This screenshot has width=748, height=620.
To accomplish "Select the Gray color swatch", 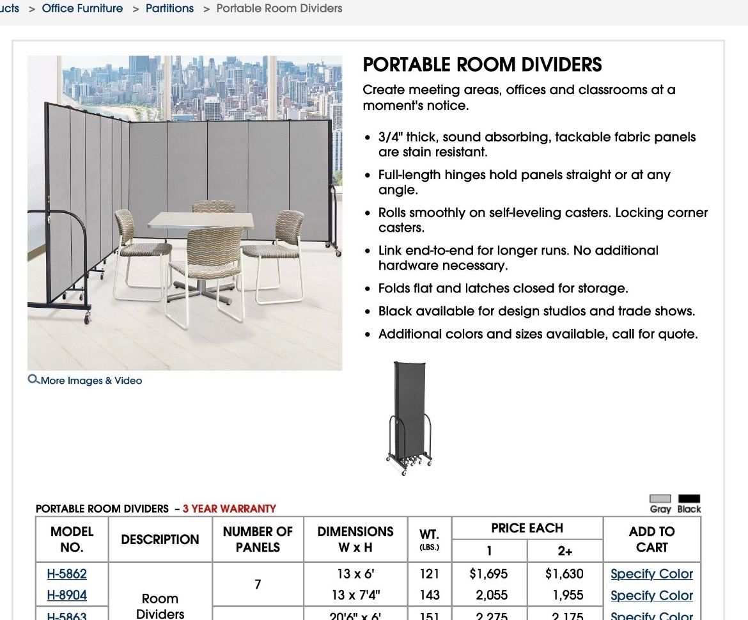I will pyautogui.click(x=660, y=499).
